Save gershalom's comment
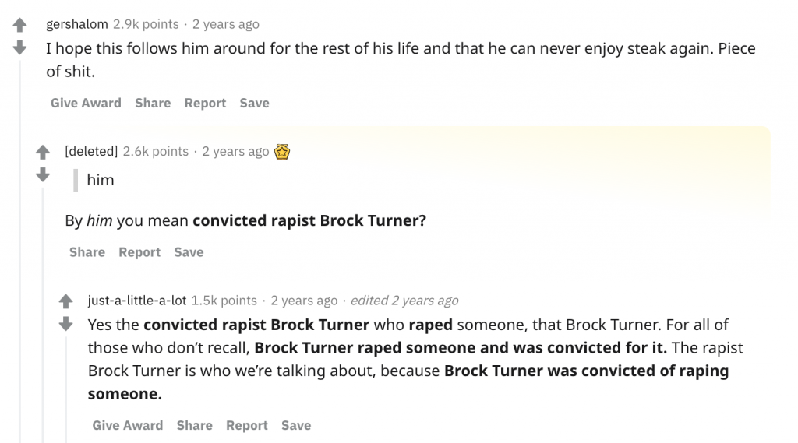This screenshot has height=443, width=798. (255, 103)
